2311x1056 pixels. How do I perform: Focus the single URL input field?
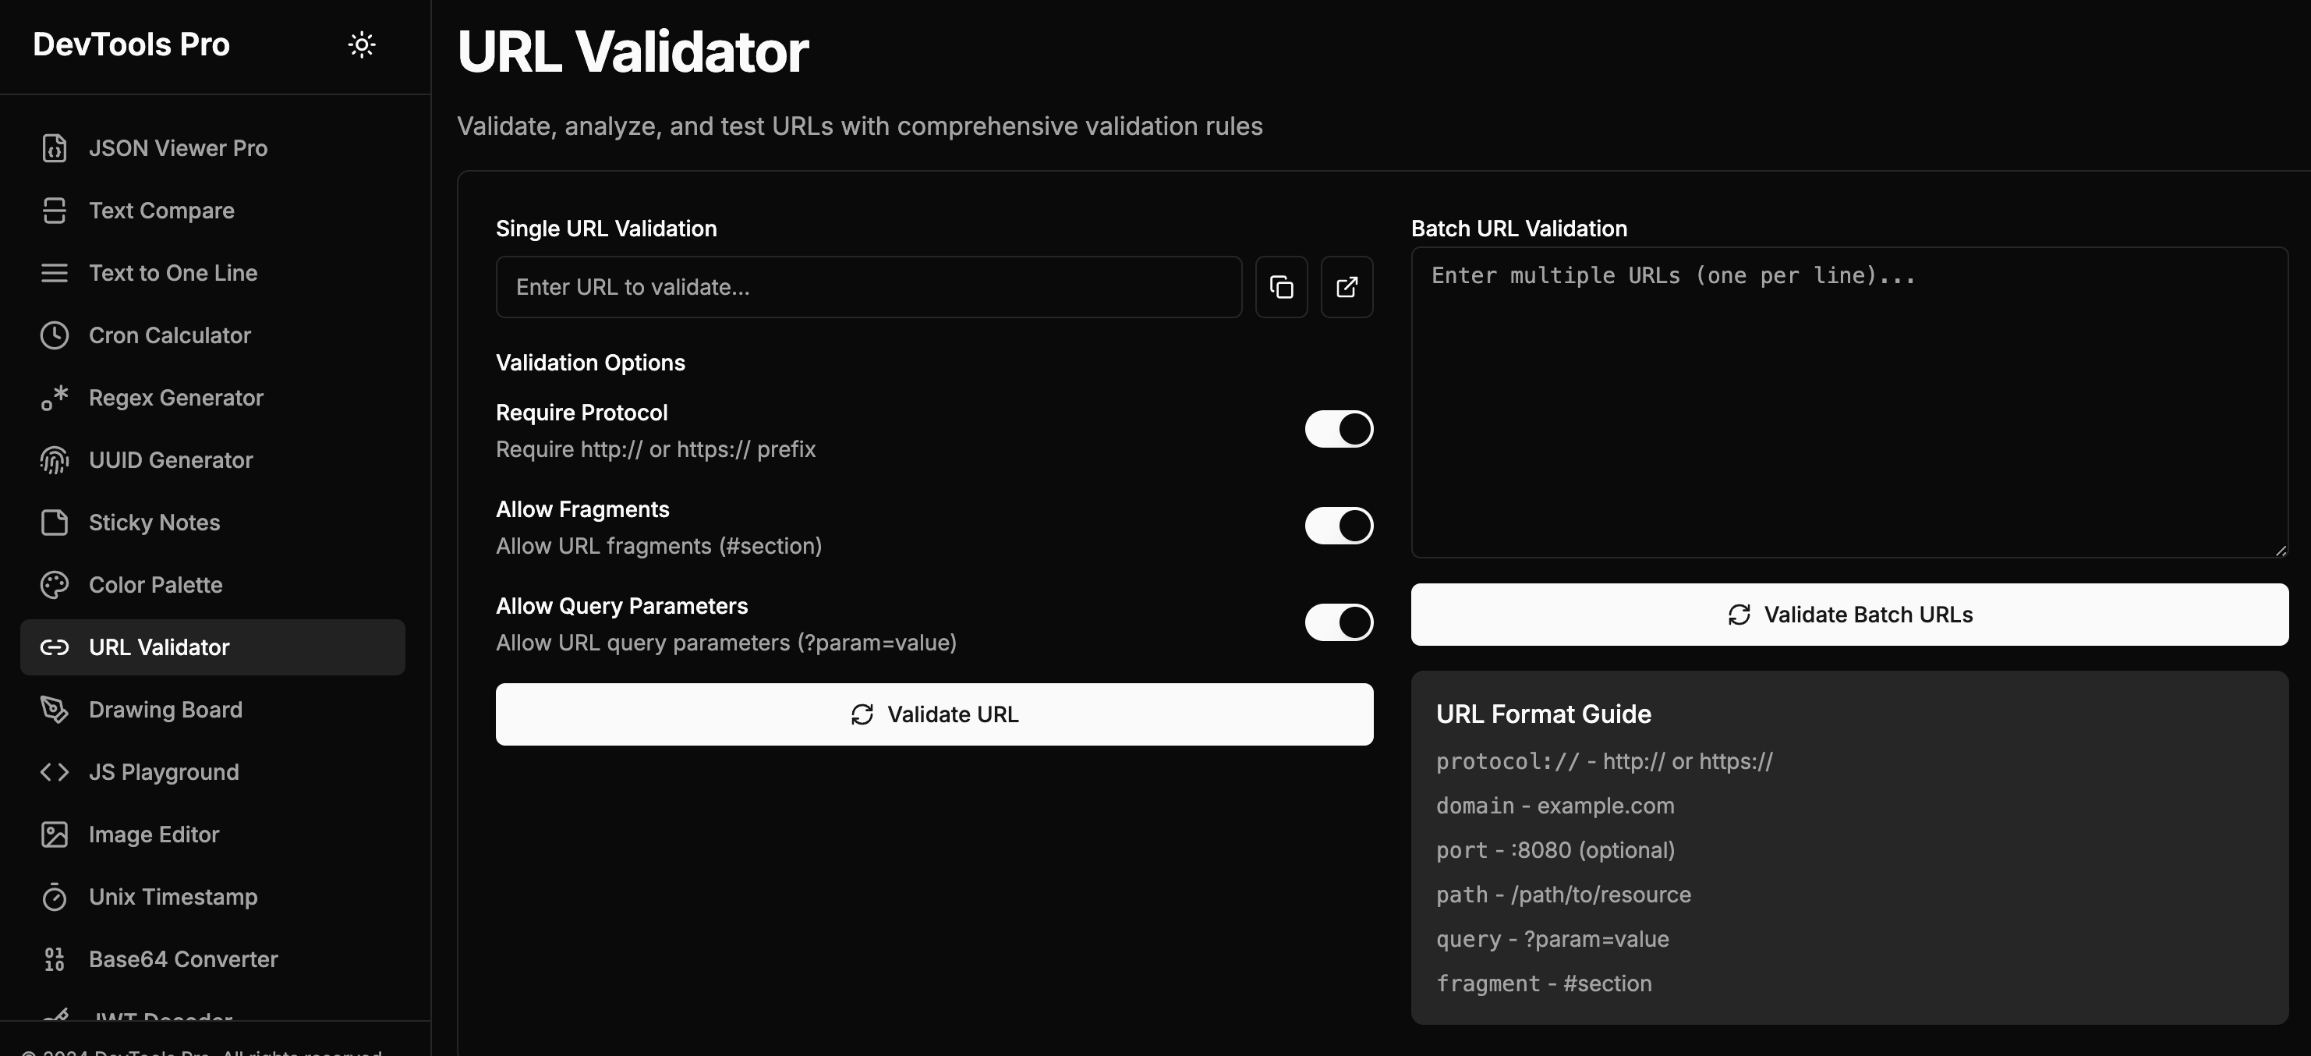point(869,287)
